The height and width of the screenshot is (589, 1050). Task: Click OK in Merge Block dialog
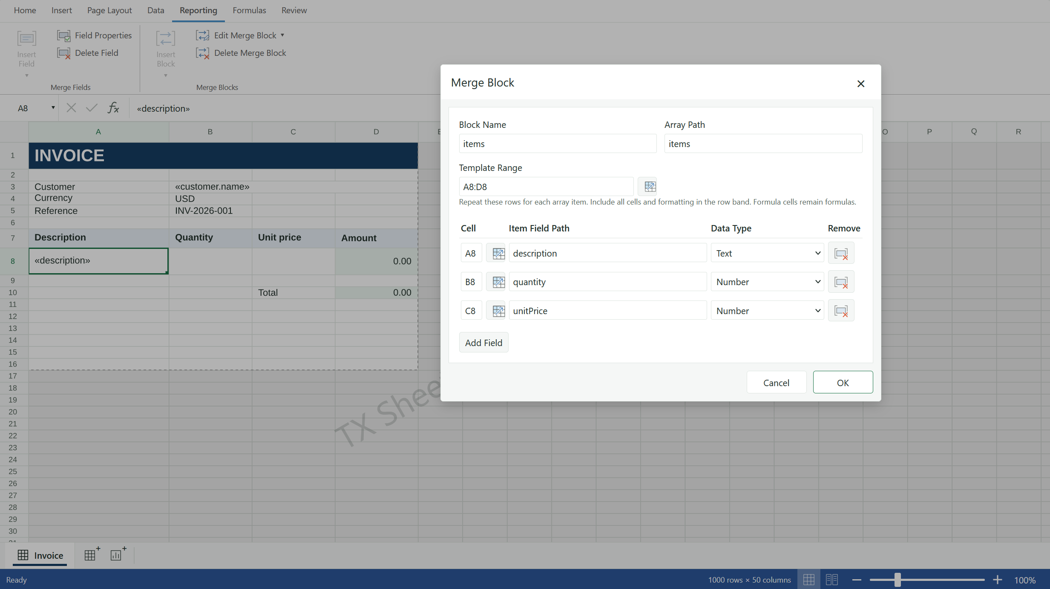[x=843, y=382]
